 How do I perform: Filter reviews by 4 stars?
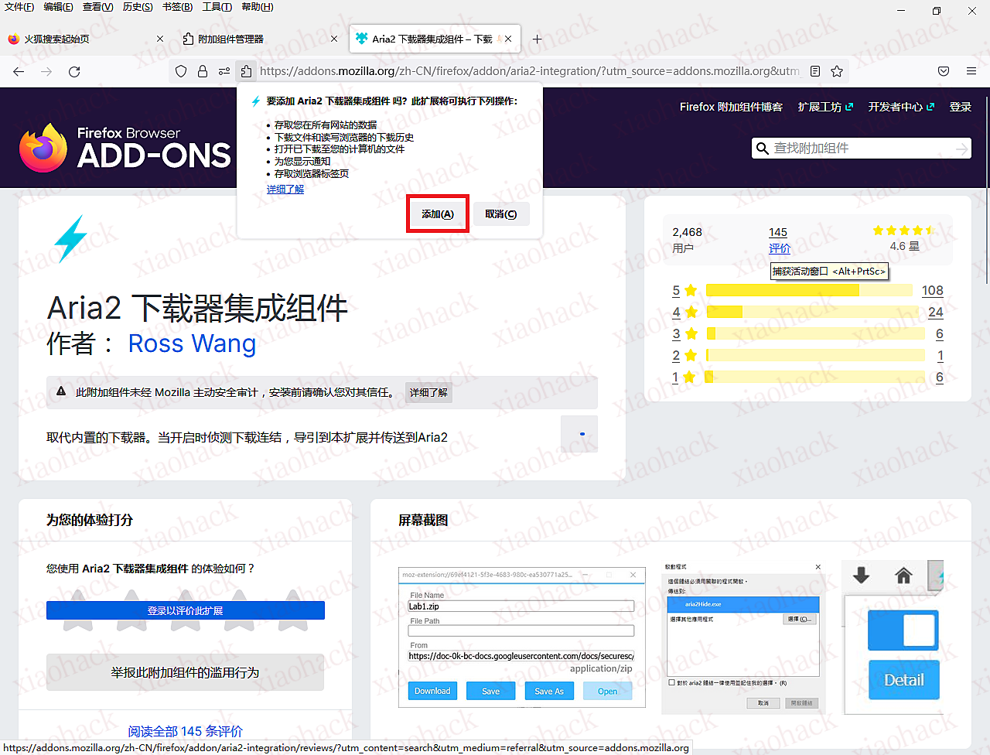point(684,312)
